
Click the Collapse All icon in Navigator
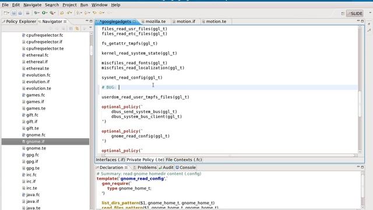click(71, 29)
